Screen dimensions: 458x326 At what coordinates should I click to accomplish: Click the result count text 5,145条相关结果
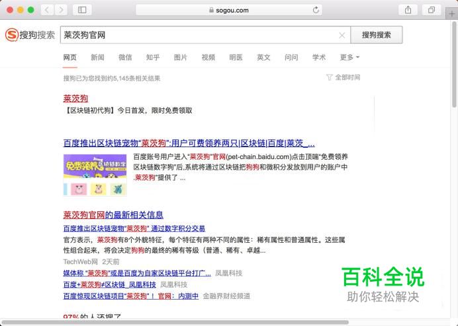[x=112, y=79]
